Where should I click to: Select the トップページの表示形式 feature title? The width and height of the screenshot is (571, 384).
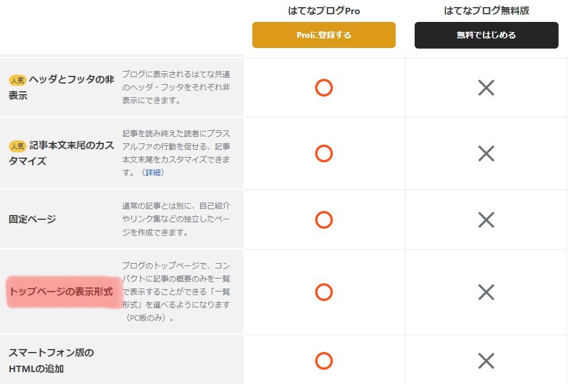(x=61, y=292)
